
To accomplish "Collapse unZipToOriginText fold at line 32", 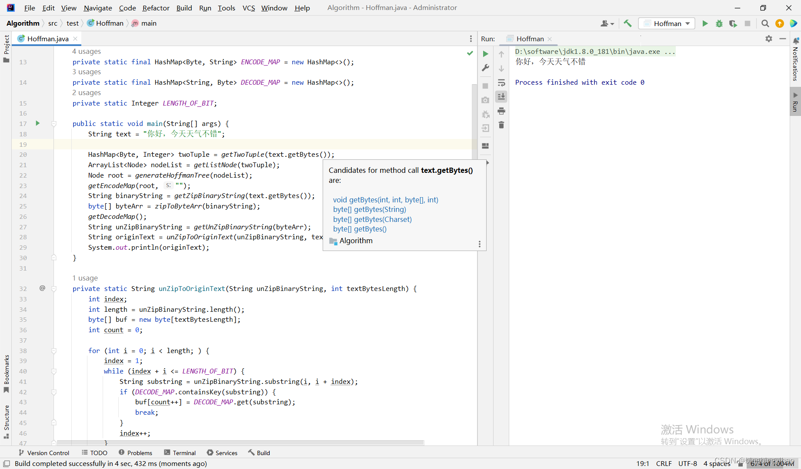I will coord(54,288).
